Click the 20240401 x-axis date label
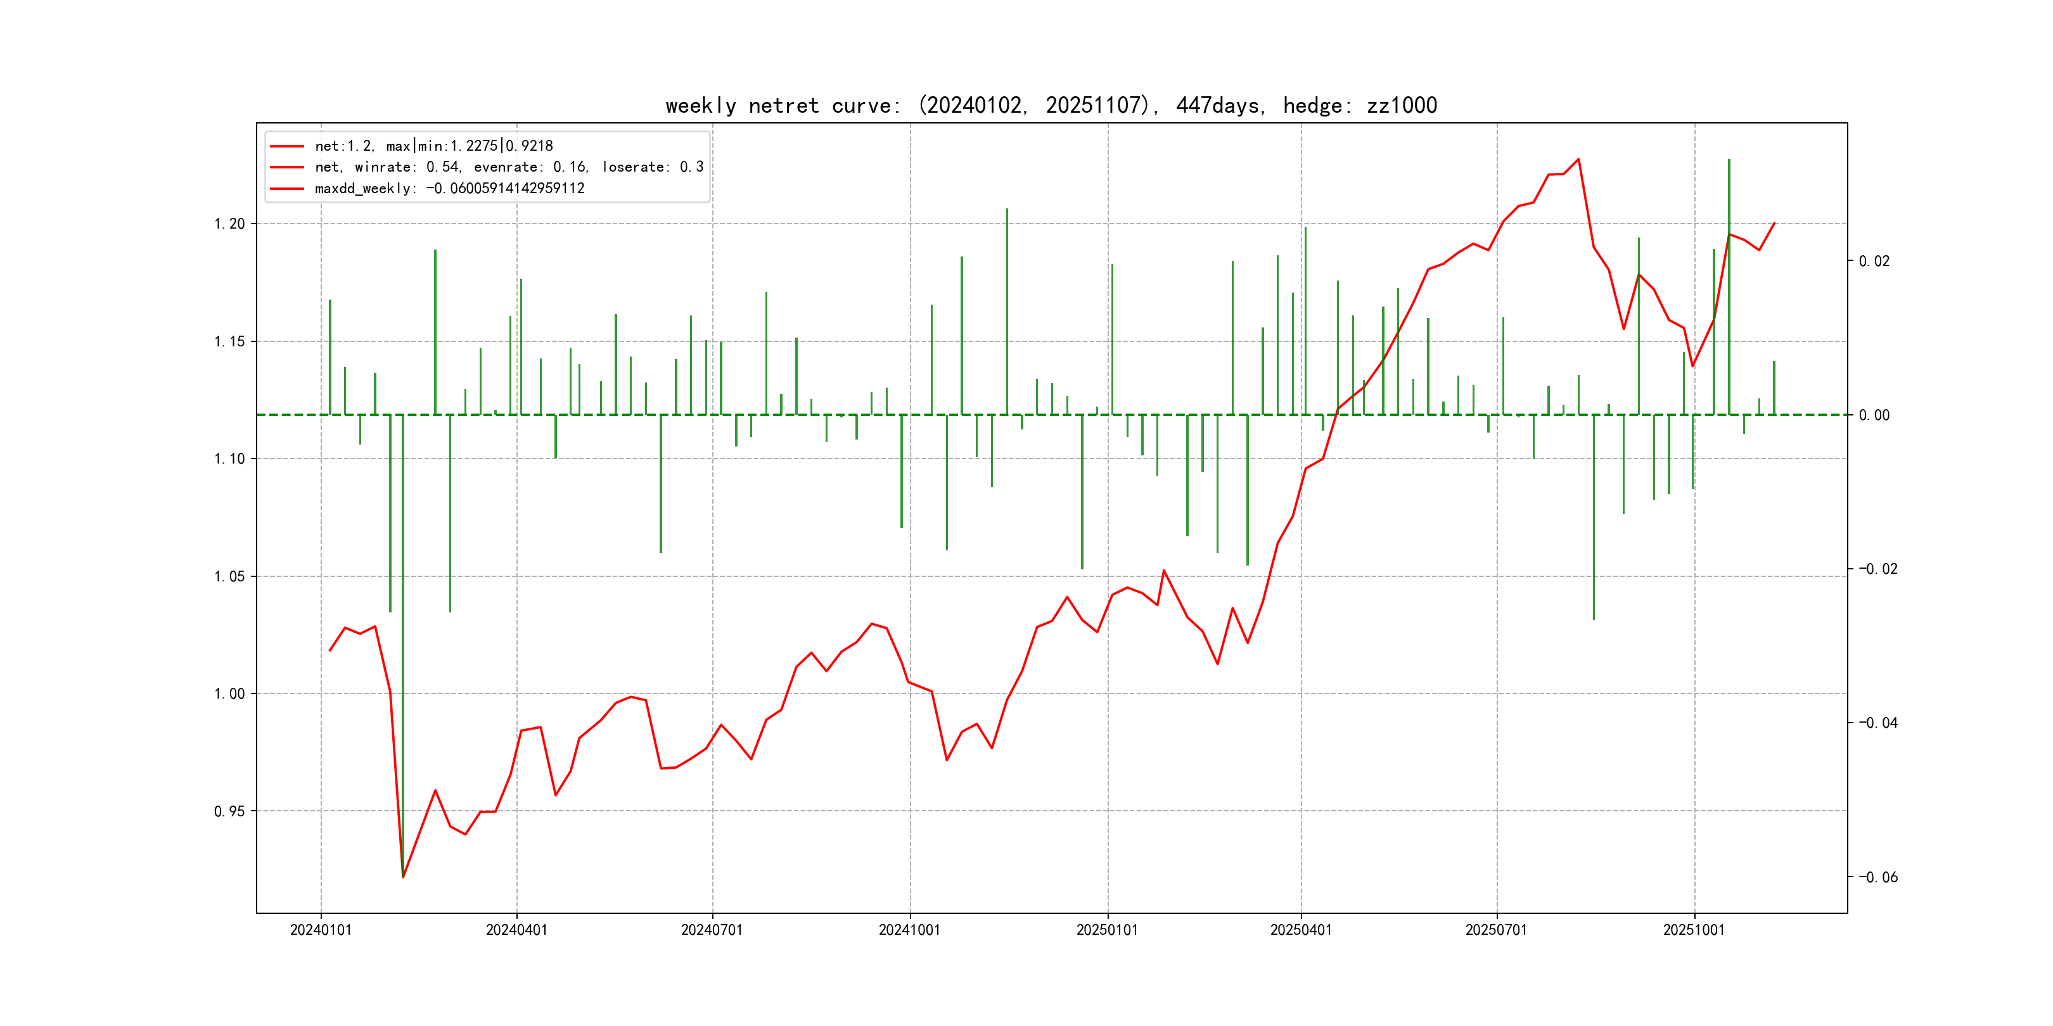Screen dimensions: 2053x1026 point(516,930)
